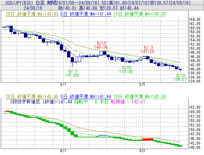Select lower chart 5日 終値平滑 MA=141.44 legend

coord(86,97)
